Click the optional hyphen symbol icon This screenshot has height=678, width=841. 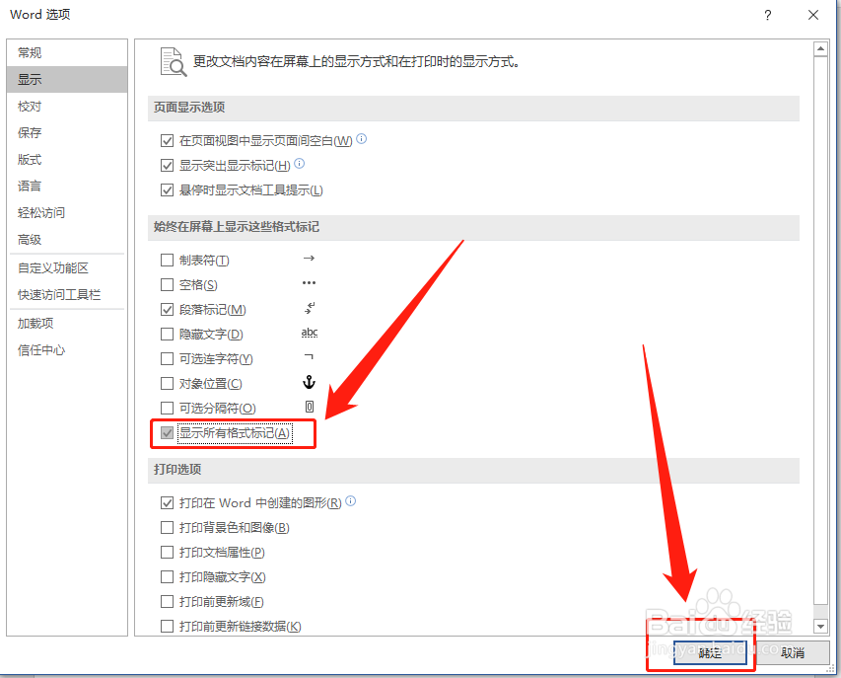[x=309, y=357]
